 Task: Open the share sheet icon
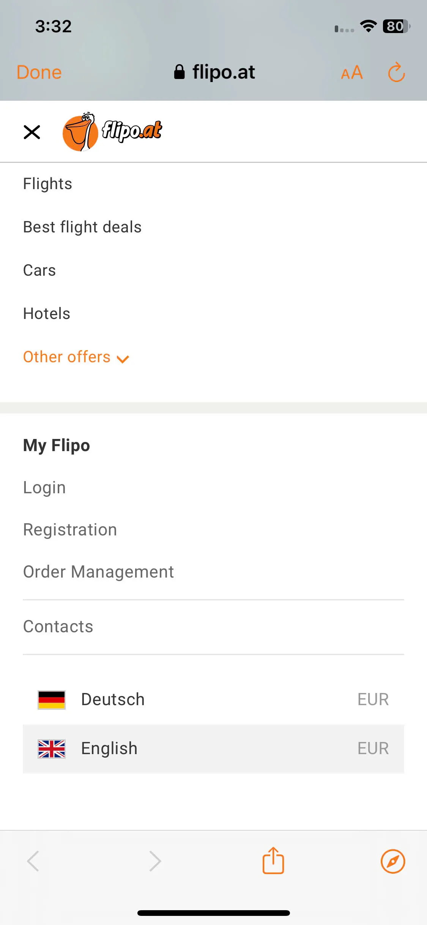tap(273, 860)
